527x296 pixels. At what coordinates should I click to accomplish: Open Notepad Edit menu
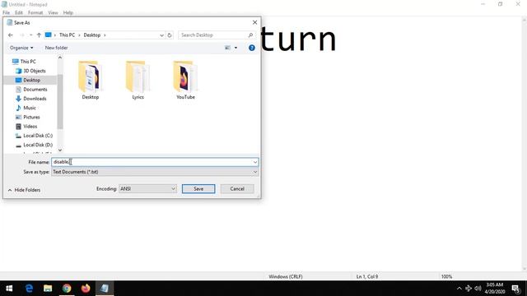click(x=19, y=12)
